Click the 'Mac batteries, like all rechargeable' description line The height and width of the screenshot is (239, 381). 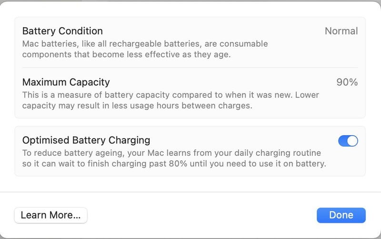(x=145, y=44)
